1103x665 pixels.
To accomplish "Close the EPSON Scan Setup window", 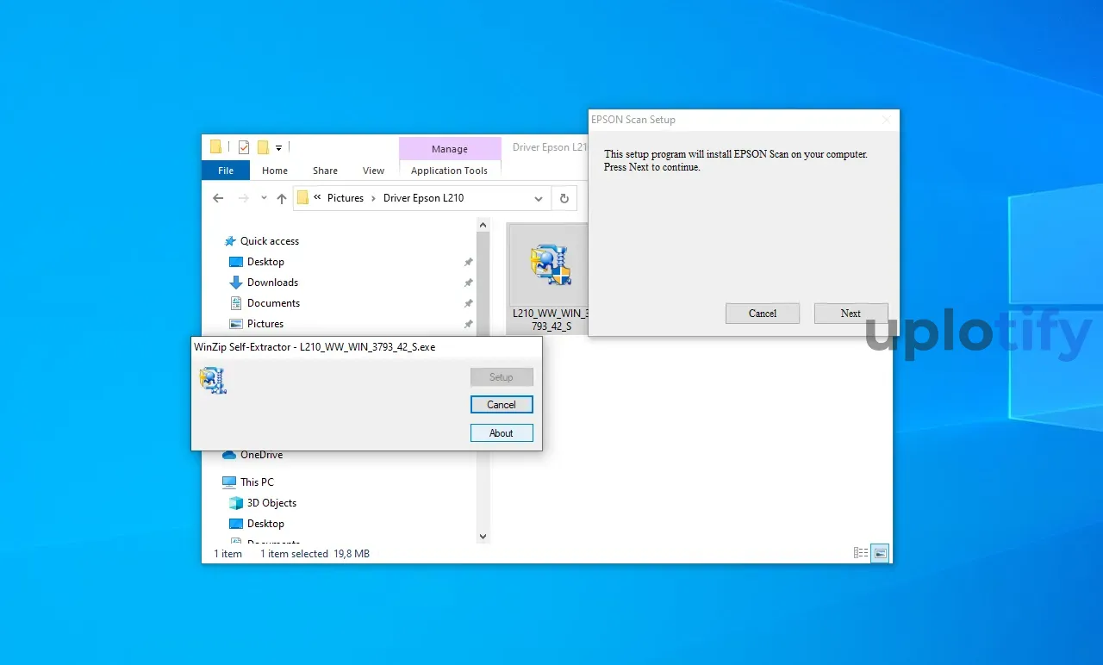I will [x=886, y=120].
